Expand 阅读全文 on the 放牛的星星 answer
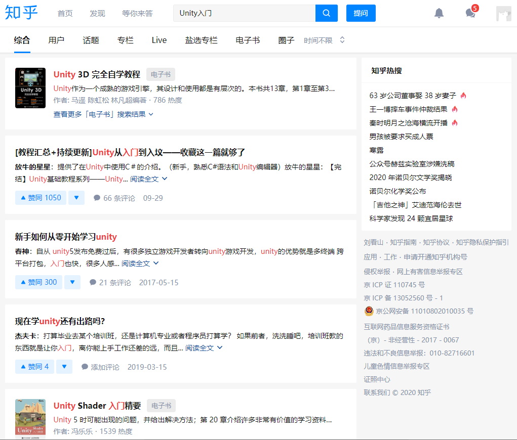The height and width of the screenshot is (440, 517). [x=149, y=179]
